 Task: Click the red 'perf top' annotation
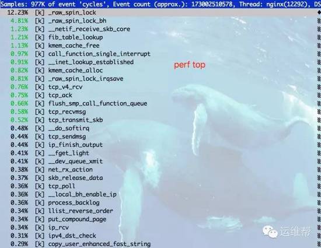click(190, 65)
